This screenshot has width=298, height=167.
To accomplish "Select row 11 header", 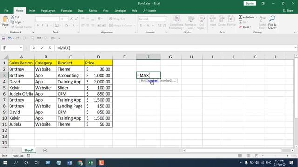I will [4, 124].
